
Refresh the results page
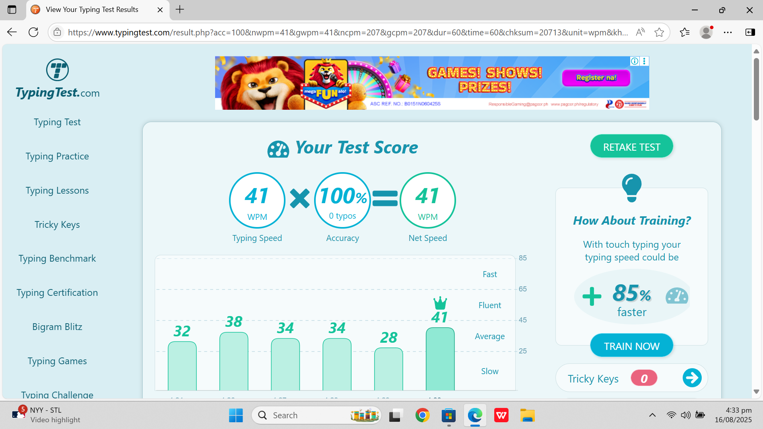pyautogui.click(x=33, y=32)
